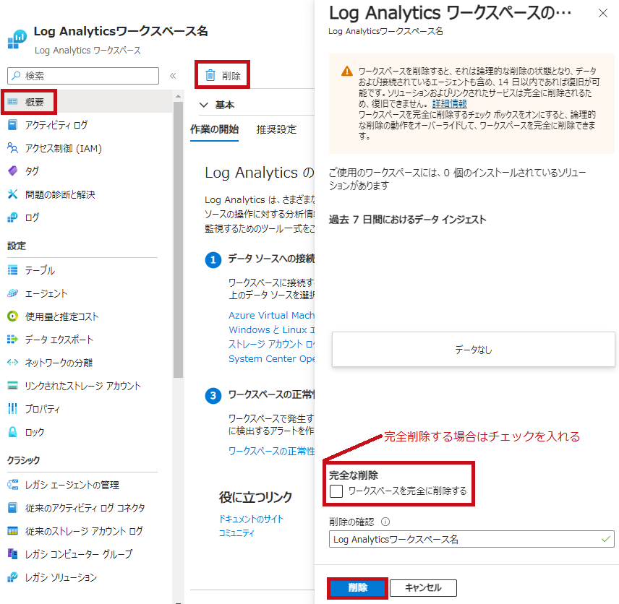Click the 問題の診断と解決 wrench icon
This screenshot has height=604, width=619.
[x=12, y=194]
